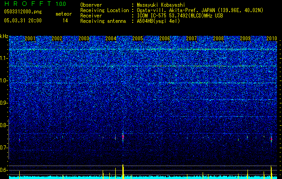Click the meteor label
Image resolution: width=282 pixels, height=179 pixels.
click(x=64, y=14)
